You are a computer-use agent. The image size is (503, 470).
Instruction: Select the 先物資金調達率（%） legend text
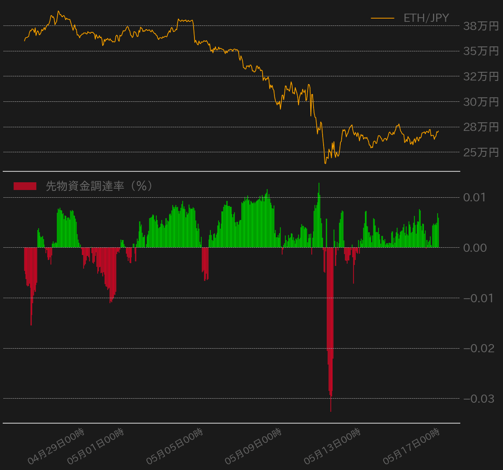point(99,186)
